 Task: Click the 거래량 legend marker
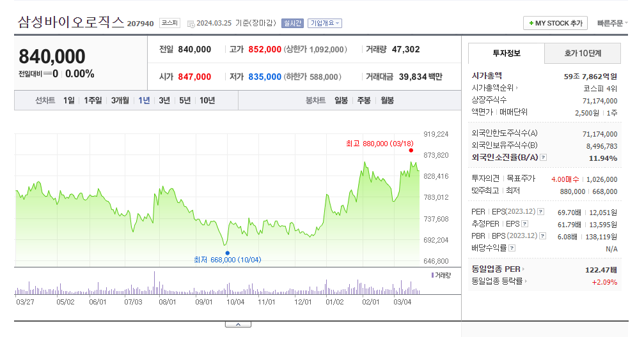point(432,275)
